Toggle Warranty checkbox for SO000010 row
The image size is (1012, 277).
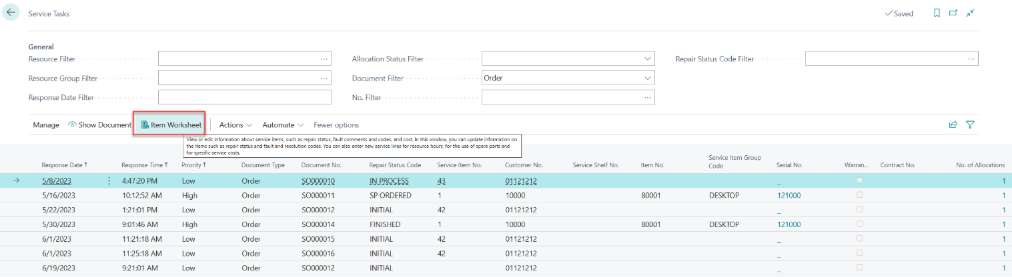[x=860, y=180]
